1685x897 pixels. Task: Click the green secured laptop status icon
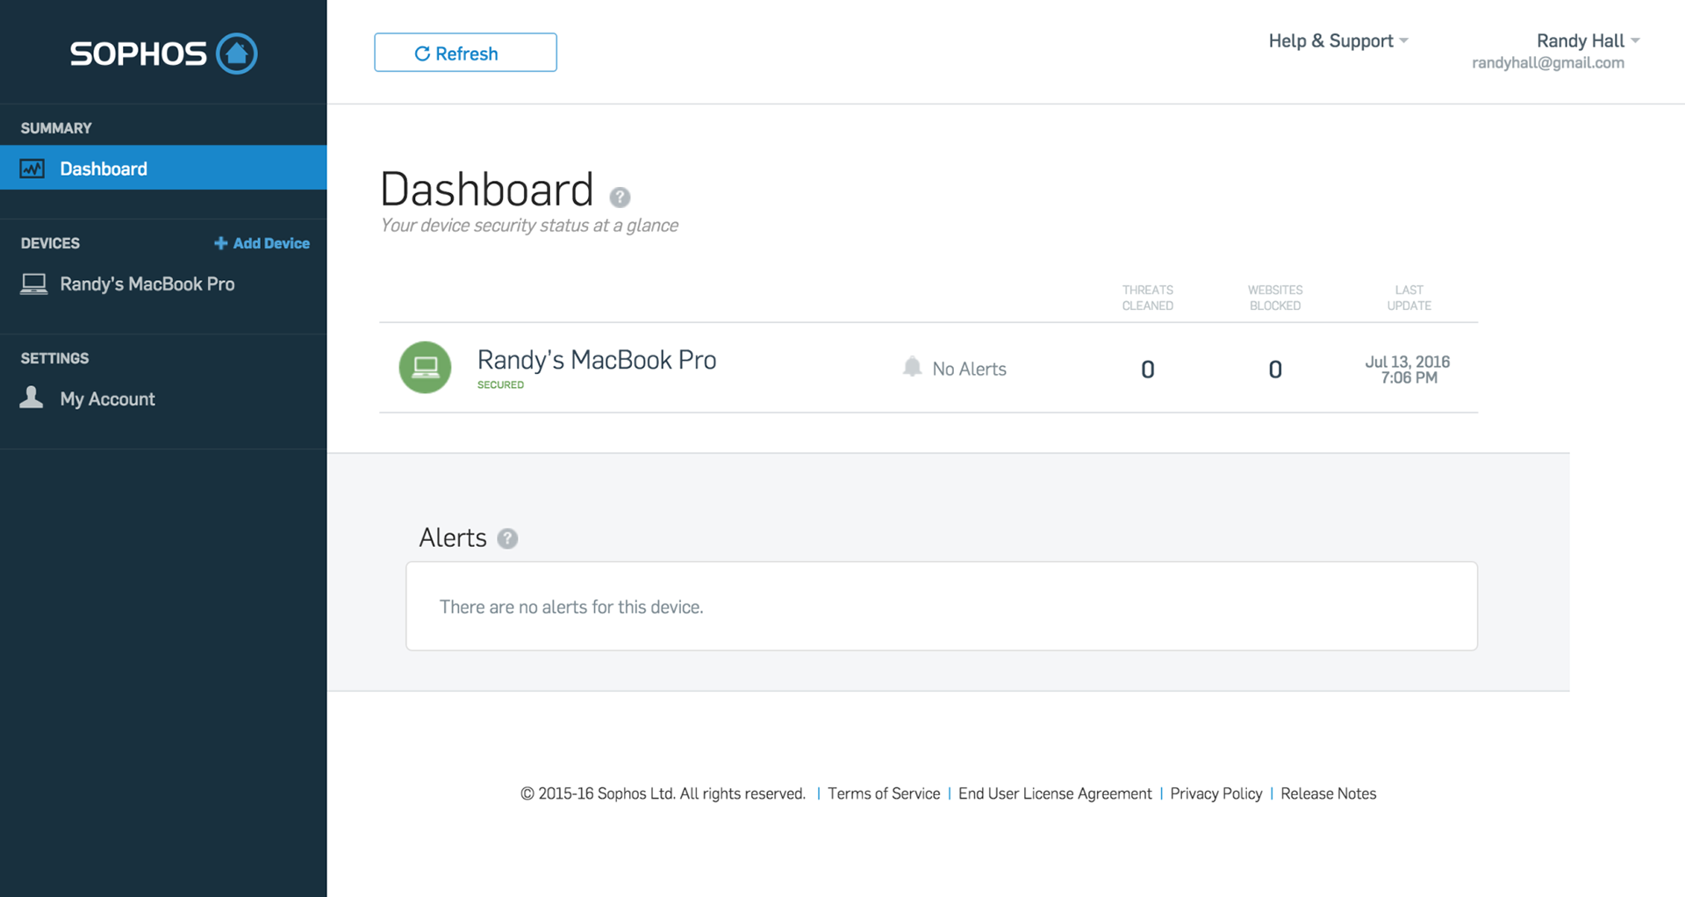(x=425, y=367)
